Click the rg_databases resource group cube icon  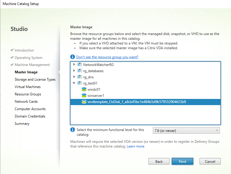[x=80, y=71]
